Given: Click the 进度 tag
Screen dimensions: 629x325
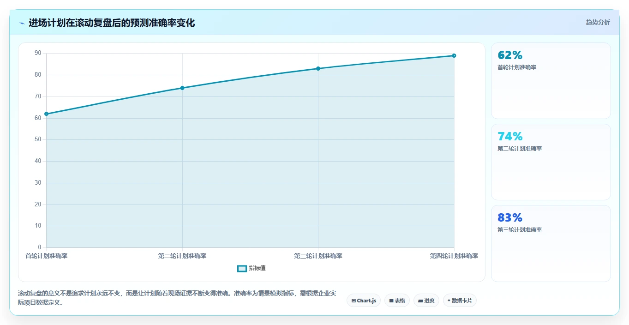Looking at the screenshot, I should click(426, 301).
